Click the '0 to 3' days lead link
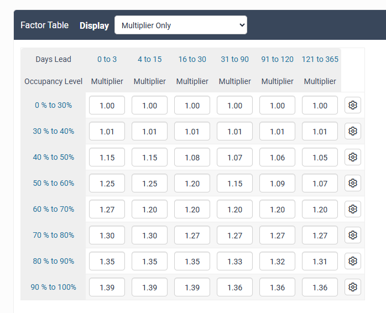386x313 pixels. (x=107, y=59)
